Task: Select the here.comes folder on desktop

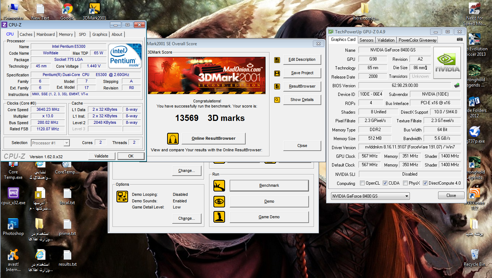Action: click(366, 11)
